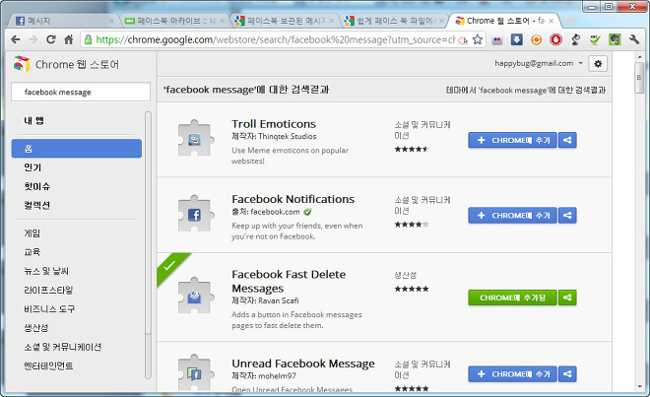Select the Chrome 웹 스토어 tab
The width and height of the screenshot is (650, 397).
503,21
